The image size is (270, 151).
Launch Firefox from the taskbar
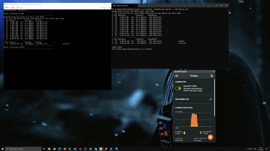pos(65,149)
